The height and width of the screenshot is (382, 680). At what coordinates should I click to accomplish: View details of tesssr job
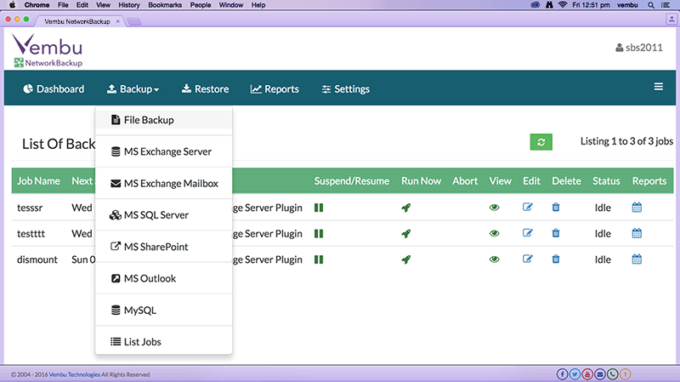click(x=494, y=208)
